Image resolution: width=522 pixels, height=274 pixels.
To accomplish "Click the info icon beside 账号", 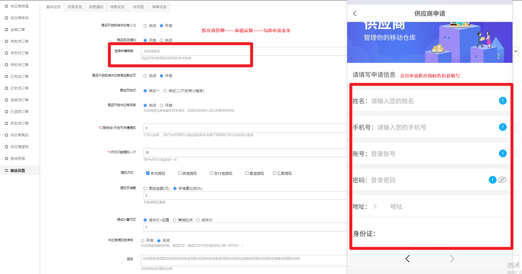I will 503,153.
